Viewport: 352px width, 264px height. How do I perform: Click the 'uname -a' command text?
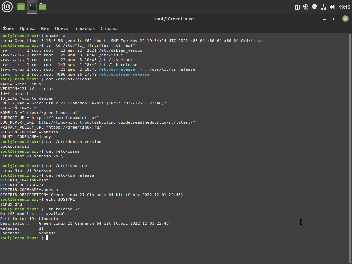[56, 36]
